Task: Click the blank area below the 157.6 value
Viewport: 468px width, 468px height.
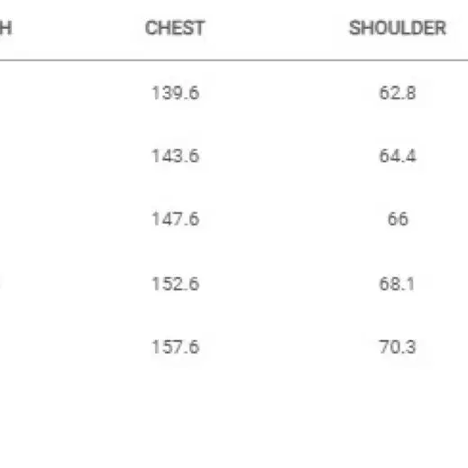Action: (x=176, y=406)
